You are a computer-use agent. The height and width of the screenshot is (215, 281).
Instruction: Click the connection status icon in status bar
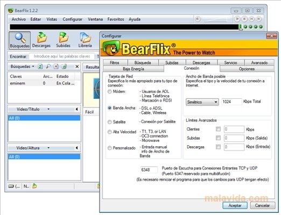coord(11,187)
